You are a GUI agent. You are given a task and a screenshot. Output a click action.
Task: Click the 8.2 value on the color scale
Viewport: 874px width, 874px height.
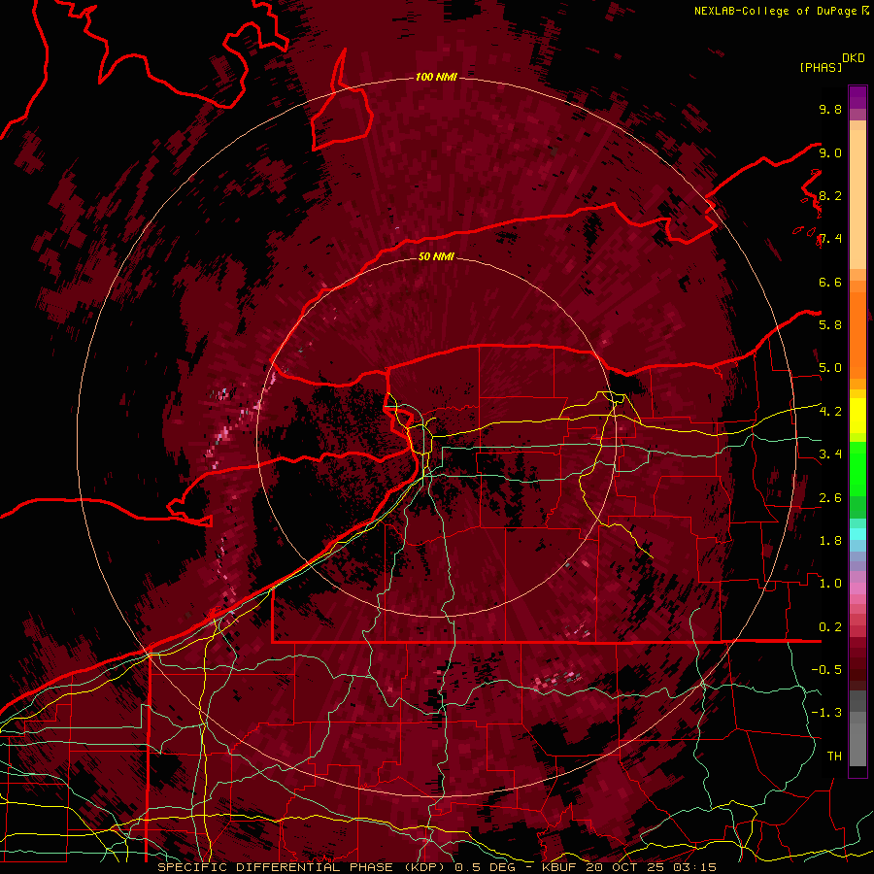coord(830,195)
